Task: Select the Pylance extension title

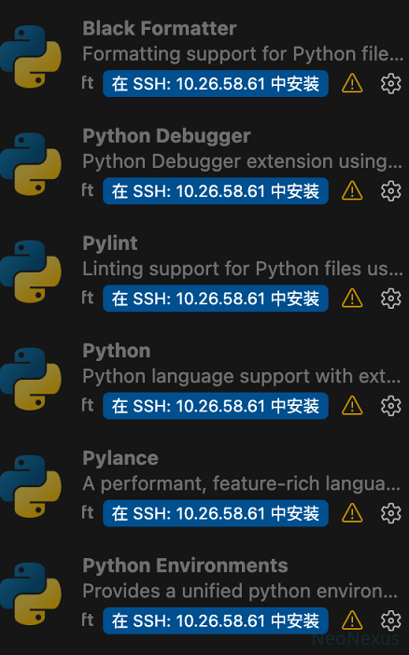Action: tap(120, 458)
